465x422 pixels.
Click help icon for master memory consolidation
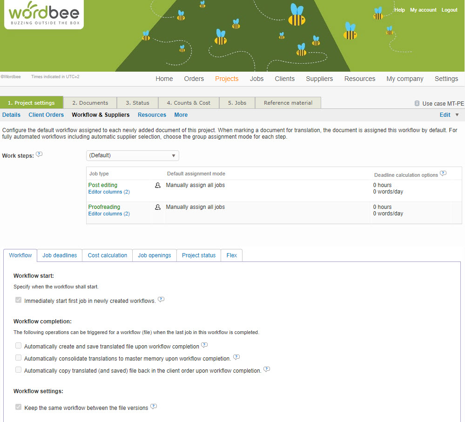click(236, 358)
